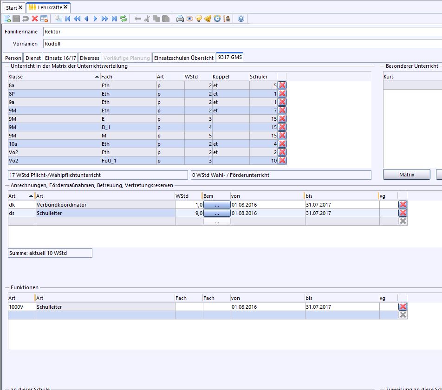Delete the 8a Eth row with red X
The width and height of the screenshot is (442, 390).
pos(282,85)
